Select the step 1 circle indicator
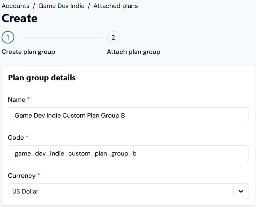This screenshot has width=256, height=207. point(8,37)
